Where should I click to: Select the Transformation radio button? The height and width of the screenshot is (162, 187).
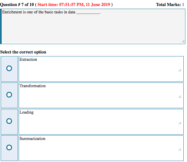pos(9,95)
